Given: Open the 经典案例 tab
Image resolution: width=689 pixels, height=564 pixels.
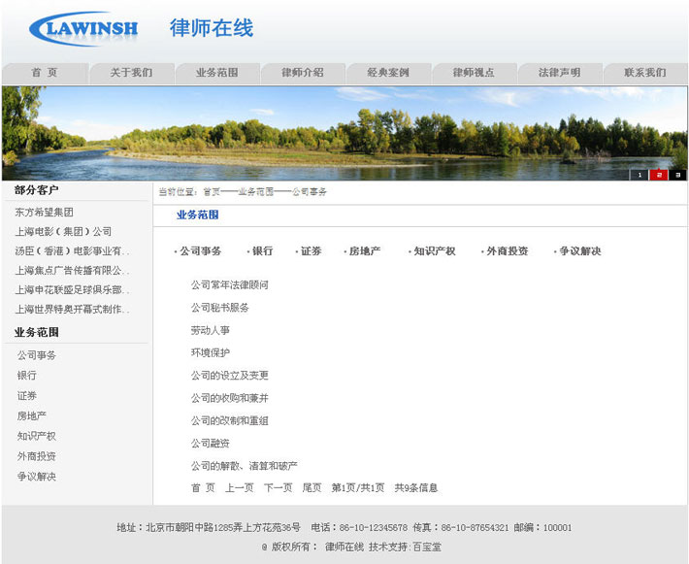Looking at the screenshot, I should (388, 73).
